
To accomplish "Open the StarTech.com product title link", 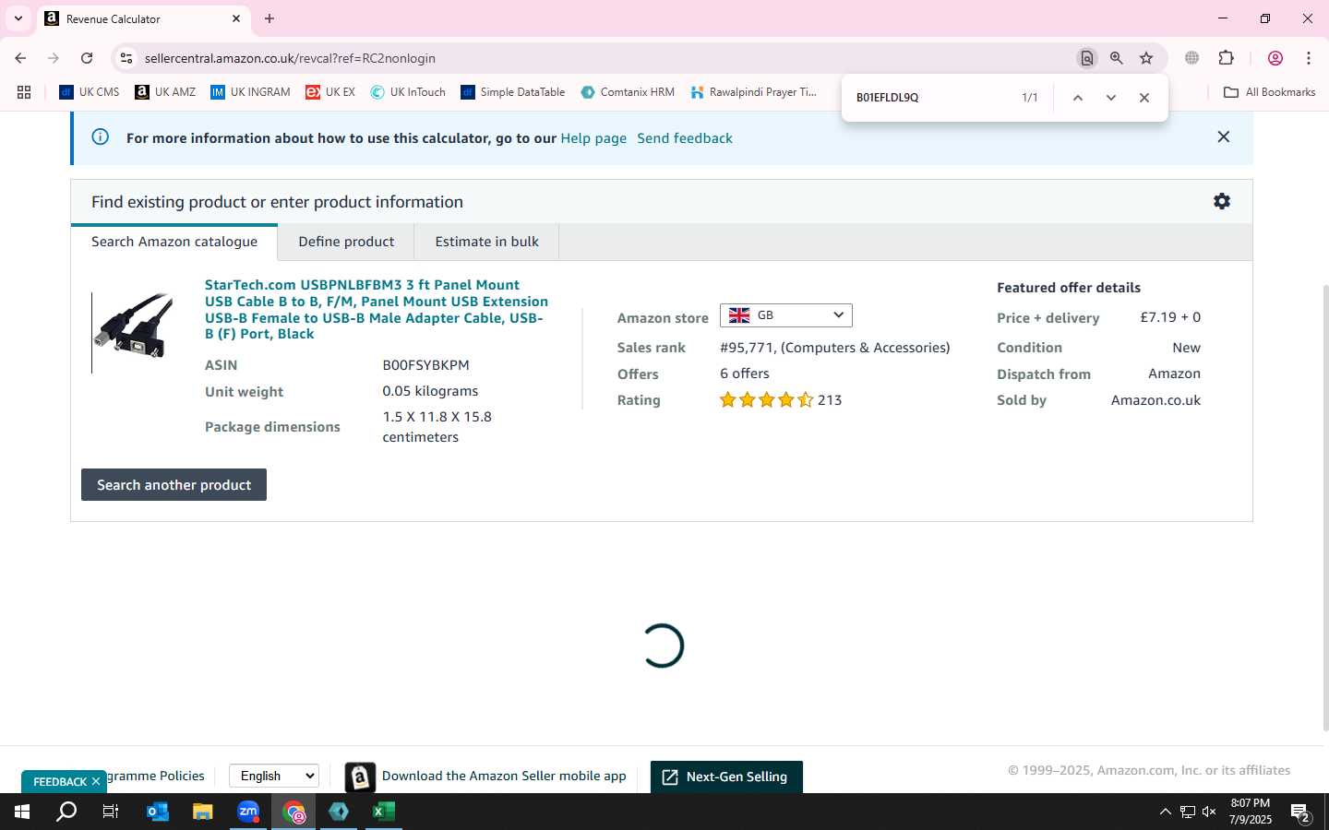I will click(377, 309).
